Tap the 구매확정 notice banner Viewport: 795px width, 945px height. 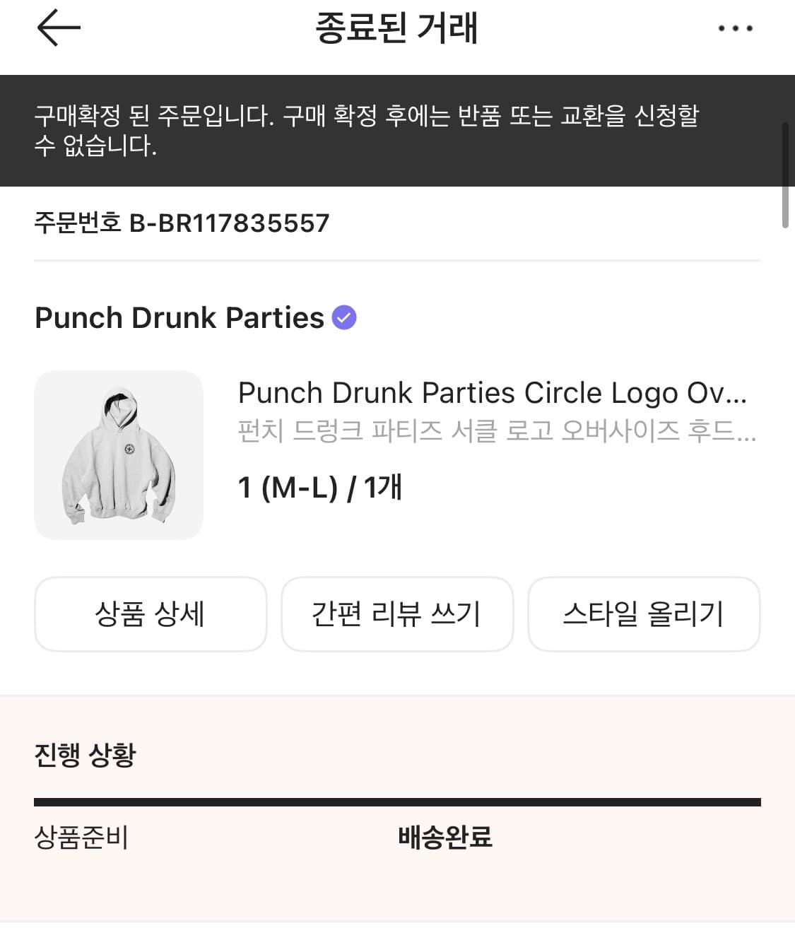pos(367,131)
